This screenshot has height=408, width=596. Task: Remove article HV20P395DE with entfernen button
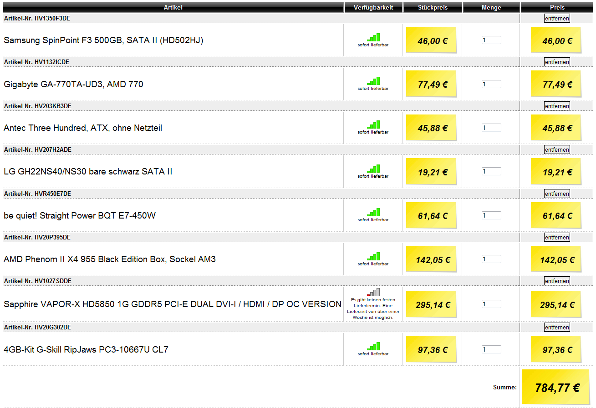tap(557, 237)
